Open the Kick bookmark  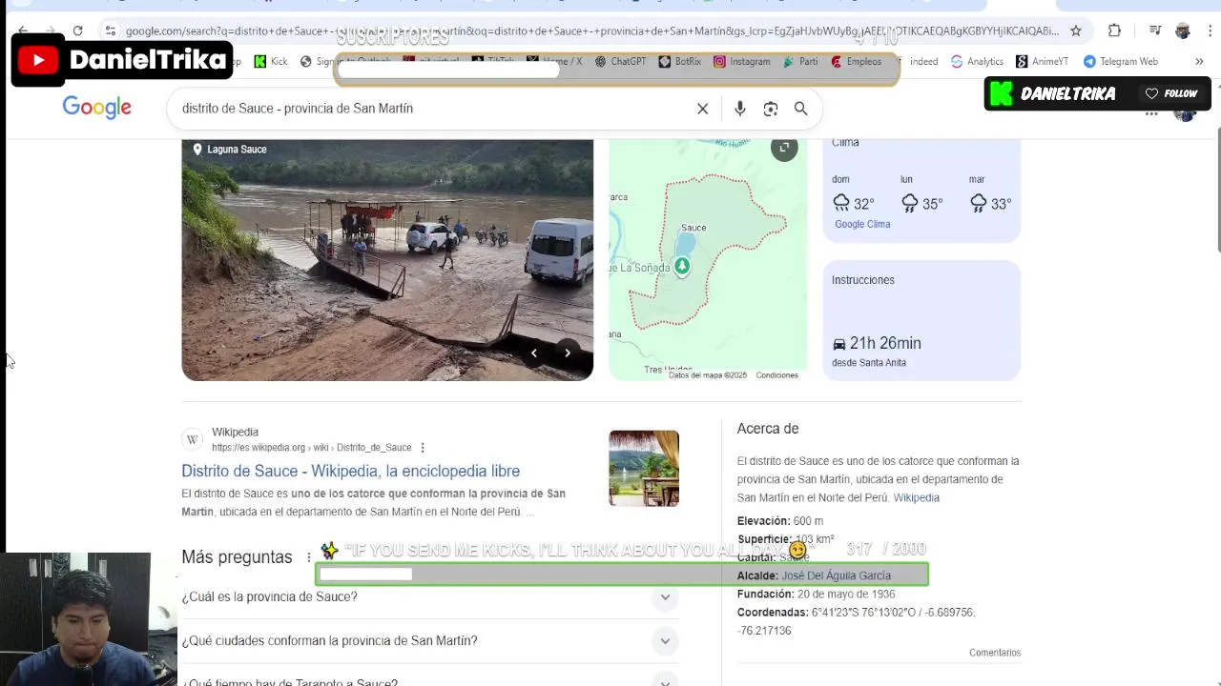click(271, 61)
